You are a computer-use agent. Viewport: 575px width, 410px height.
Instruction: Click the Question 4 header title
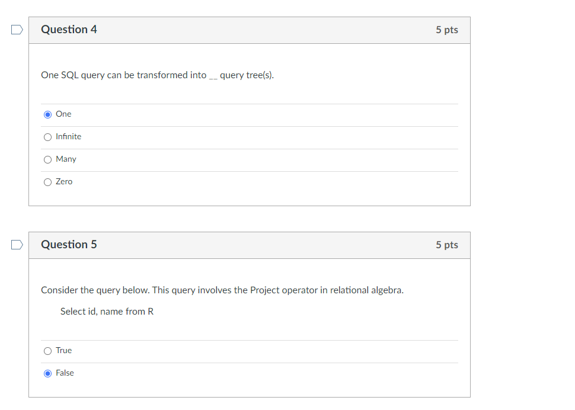coord(69,28)
